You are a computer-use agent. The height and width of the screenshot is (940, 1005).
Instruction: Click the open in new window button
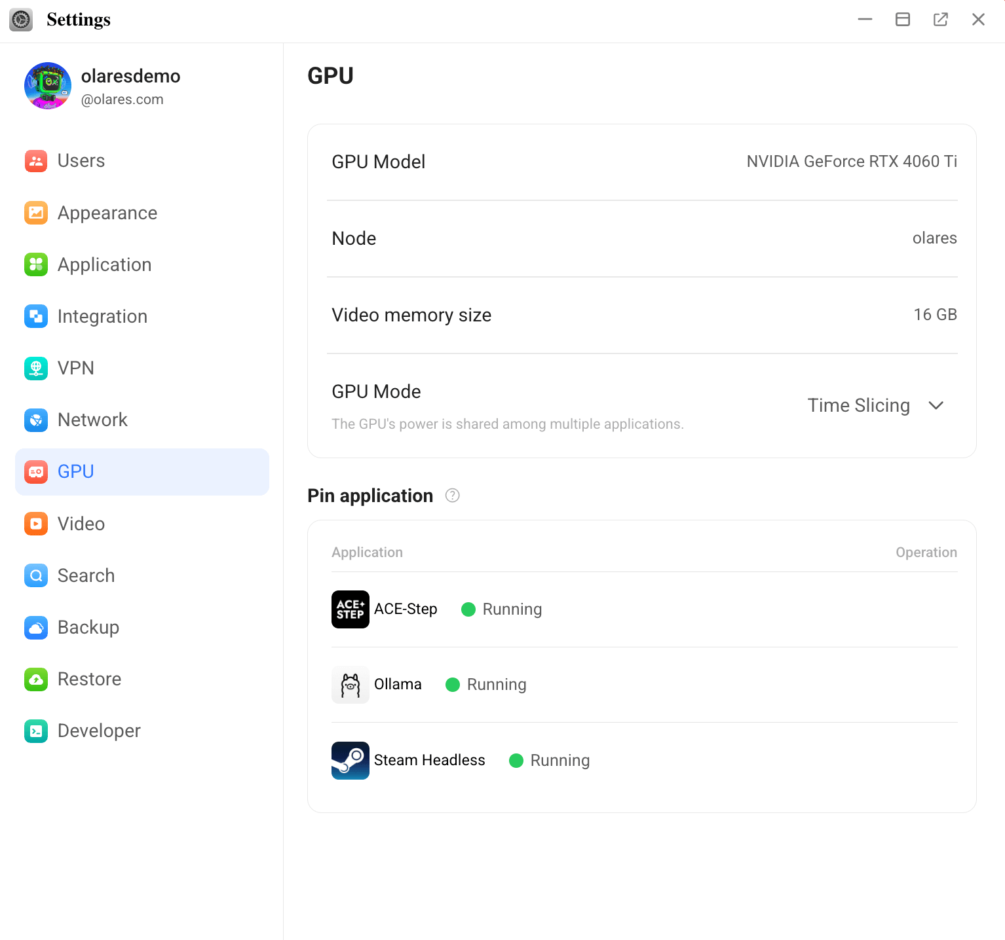(940, 20)
